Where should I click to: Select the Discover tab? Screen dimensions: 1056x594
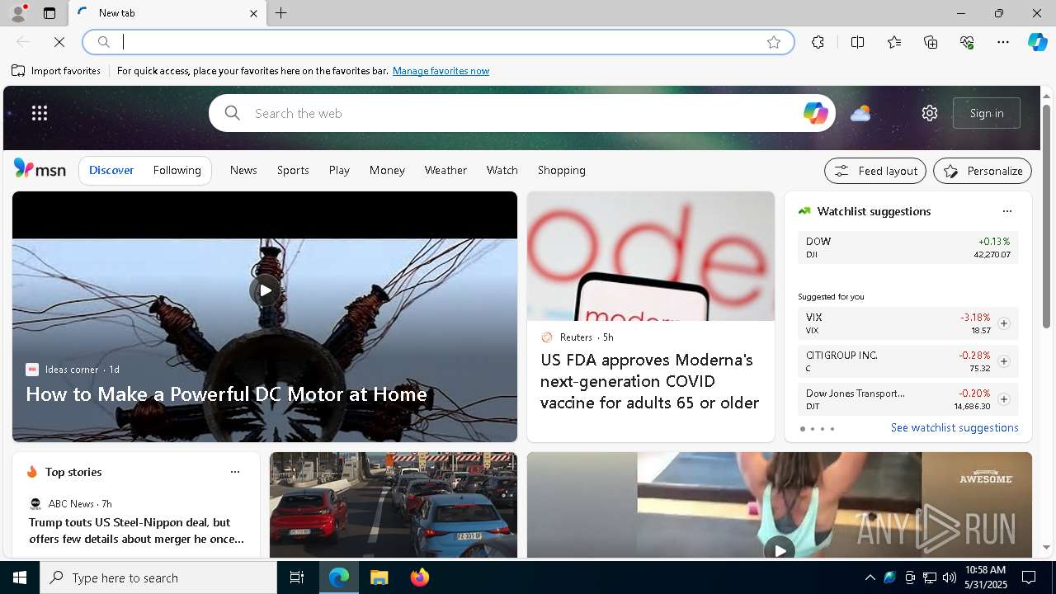tap(111, 170)
